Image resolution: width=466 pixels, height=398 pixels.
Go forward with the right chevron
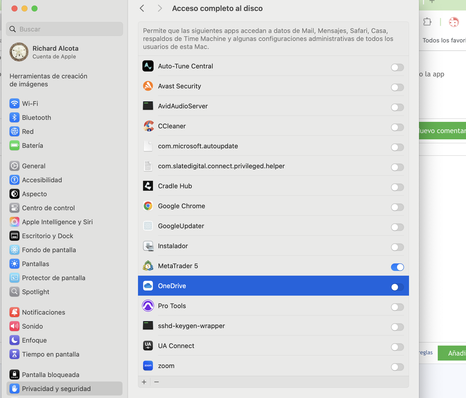160,8
